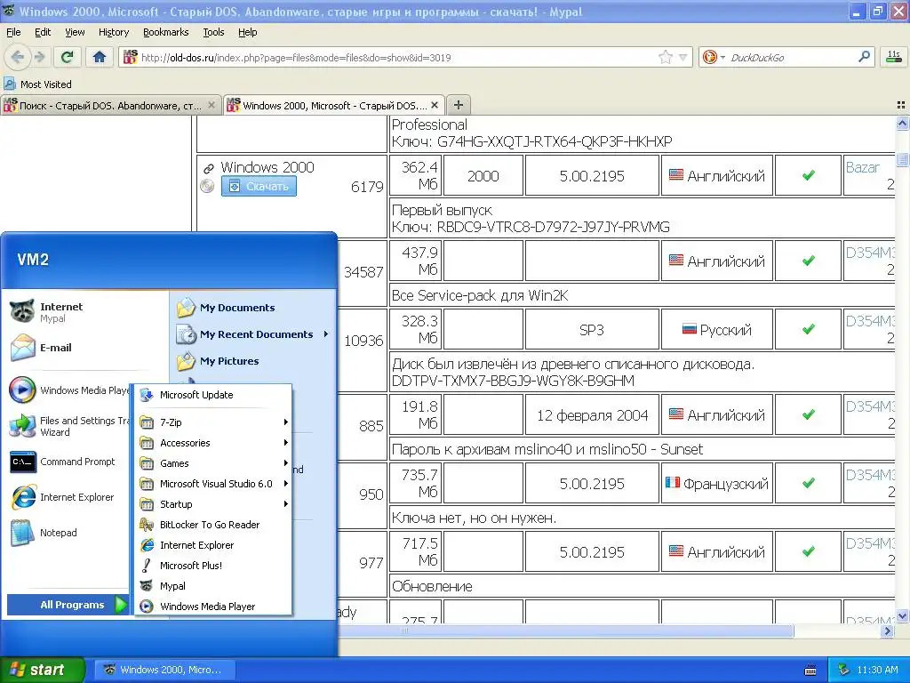Click the keyboard icon in system tray

coord(810,671)
